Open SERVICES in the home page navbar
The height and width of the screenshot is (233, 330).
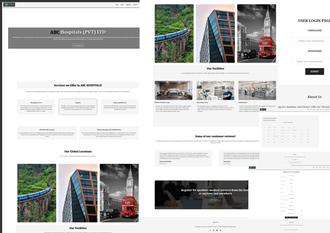(x=128, y=5)
